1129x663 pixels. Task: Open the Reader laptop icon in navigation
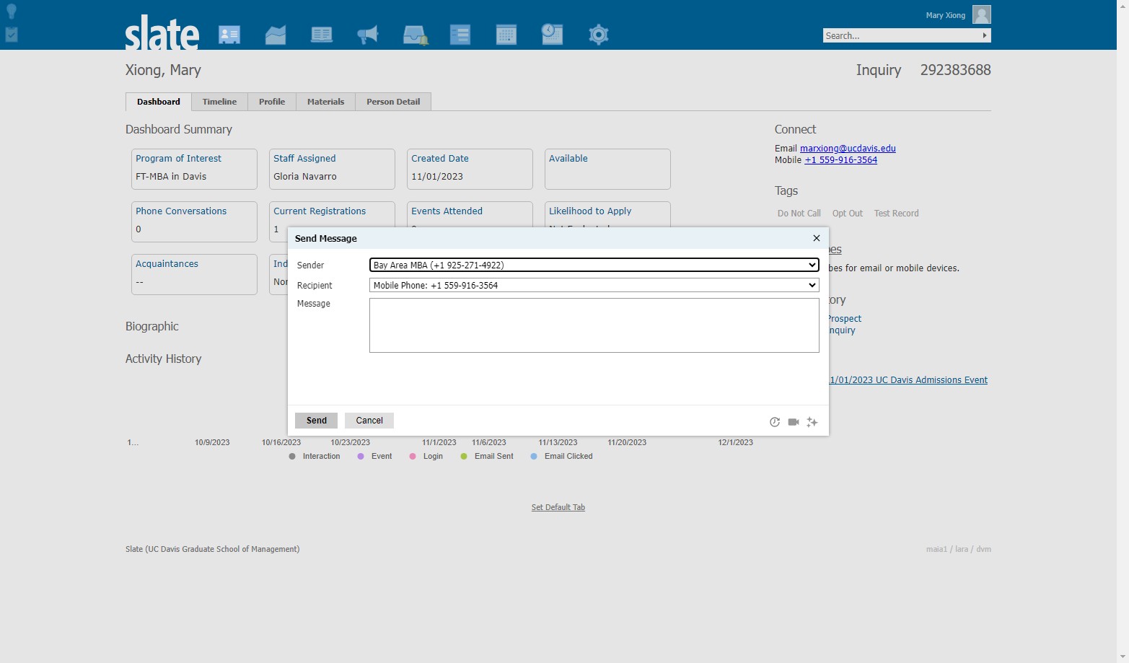[x=322, y=35]
